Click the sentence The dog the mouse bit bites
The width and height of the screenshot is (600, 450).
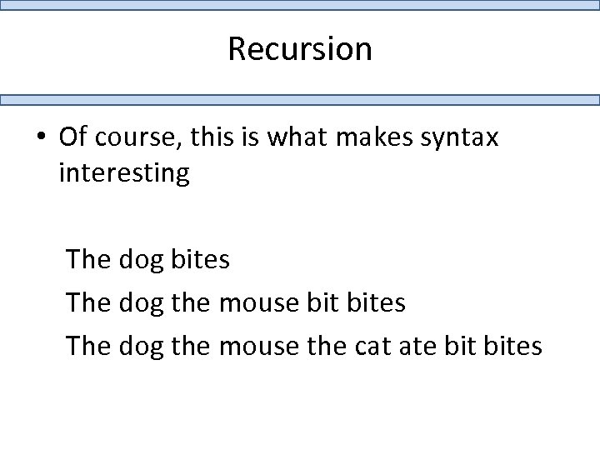pos(236,302)
